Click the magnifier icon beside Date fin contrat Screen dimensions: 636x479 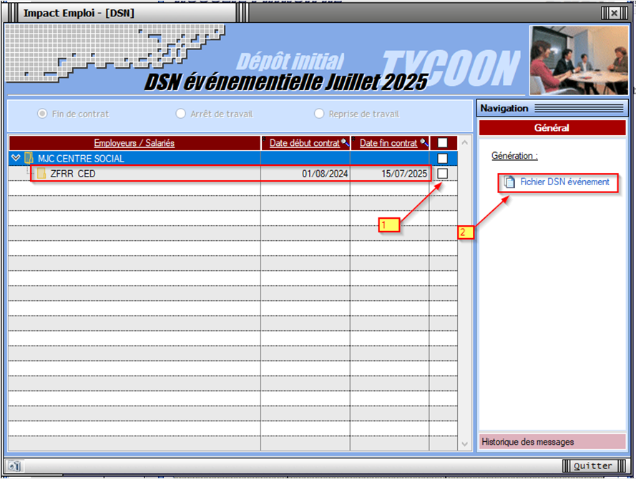424,142
